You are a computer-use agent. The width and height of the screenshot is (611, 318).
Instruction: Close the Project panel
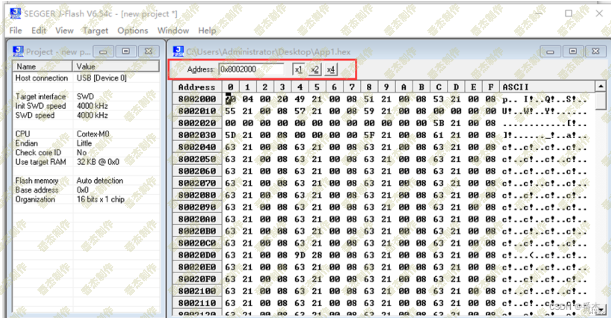pyautogui.click(x=149, y=52)
